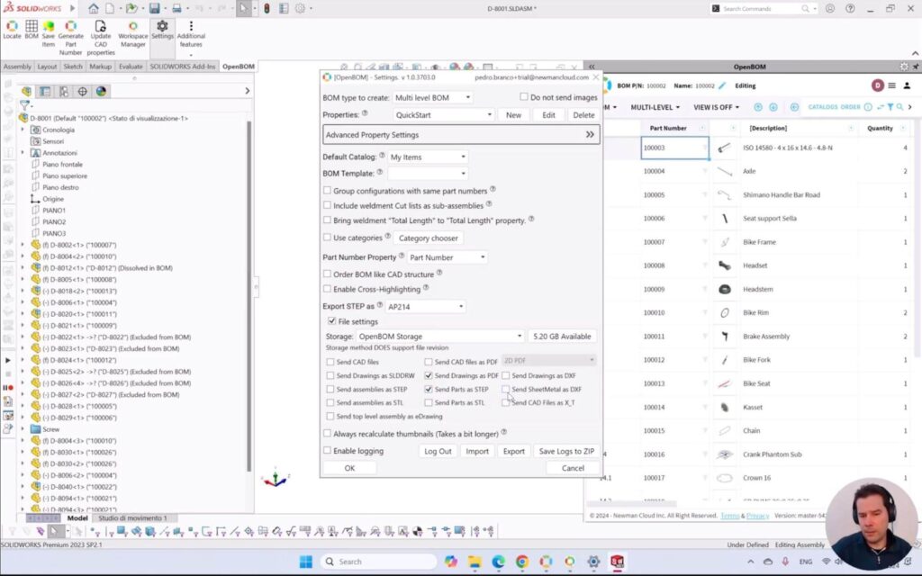Enable Do not send images checkbox
This screenshot has height=576, width=922.
point(523,96)
